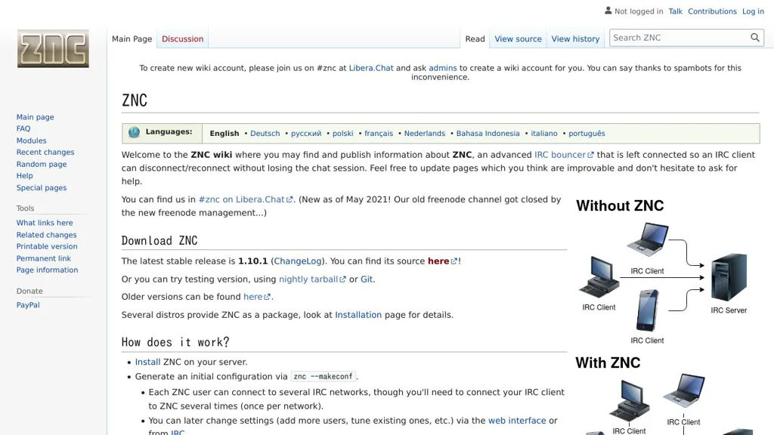Open the Printable version link
Viewport: 774px width, 435px height.
(47, 246)
